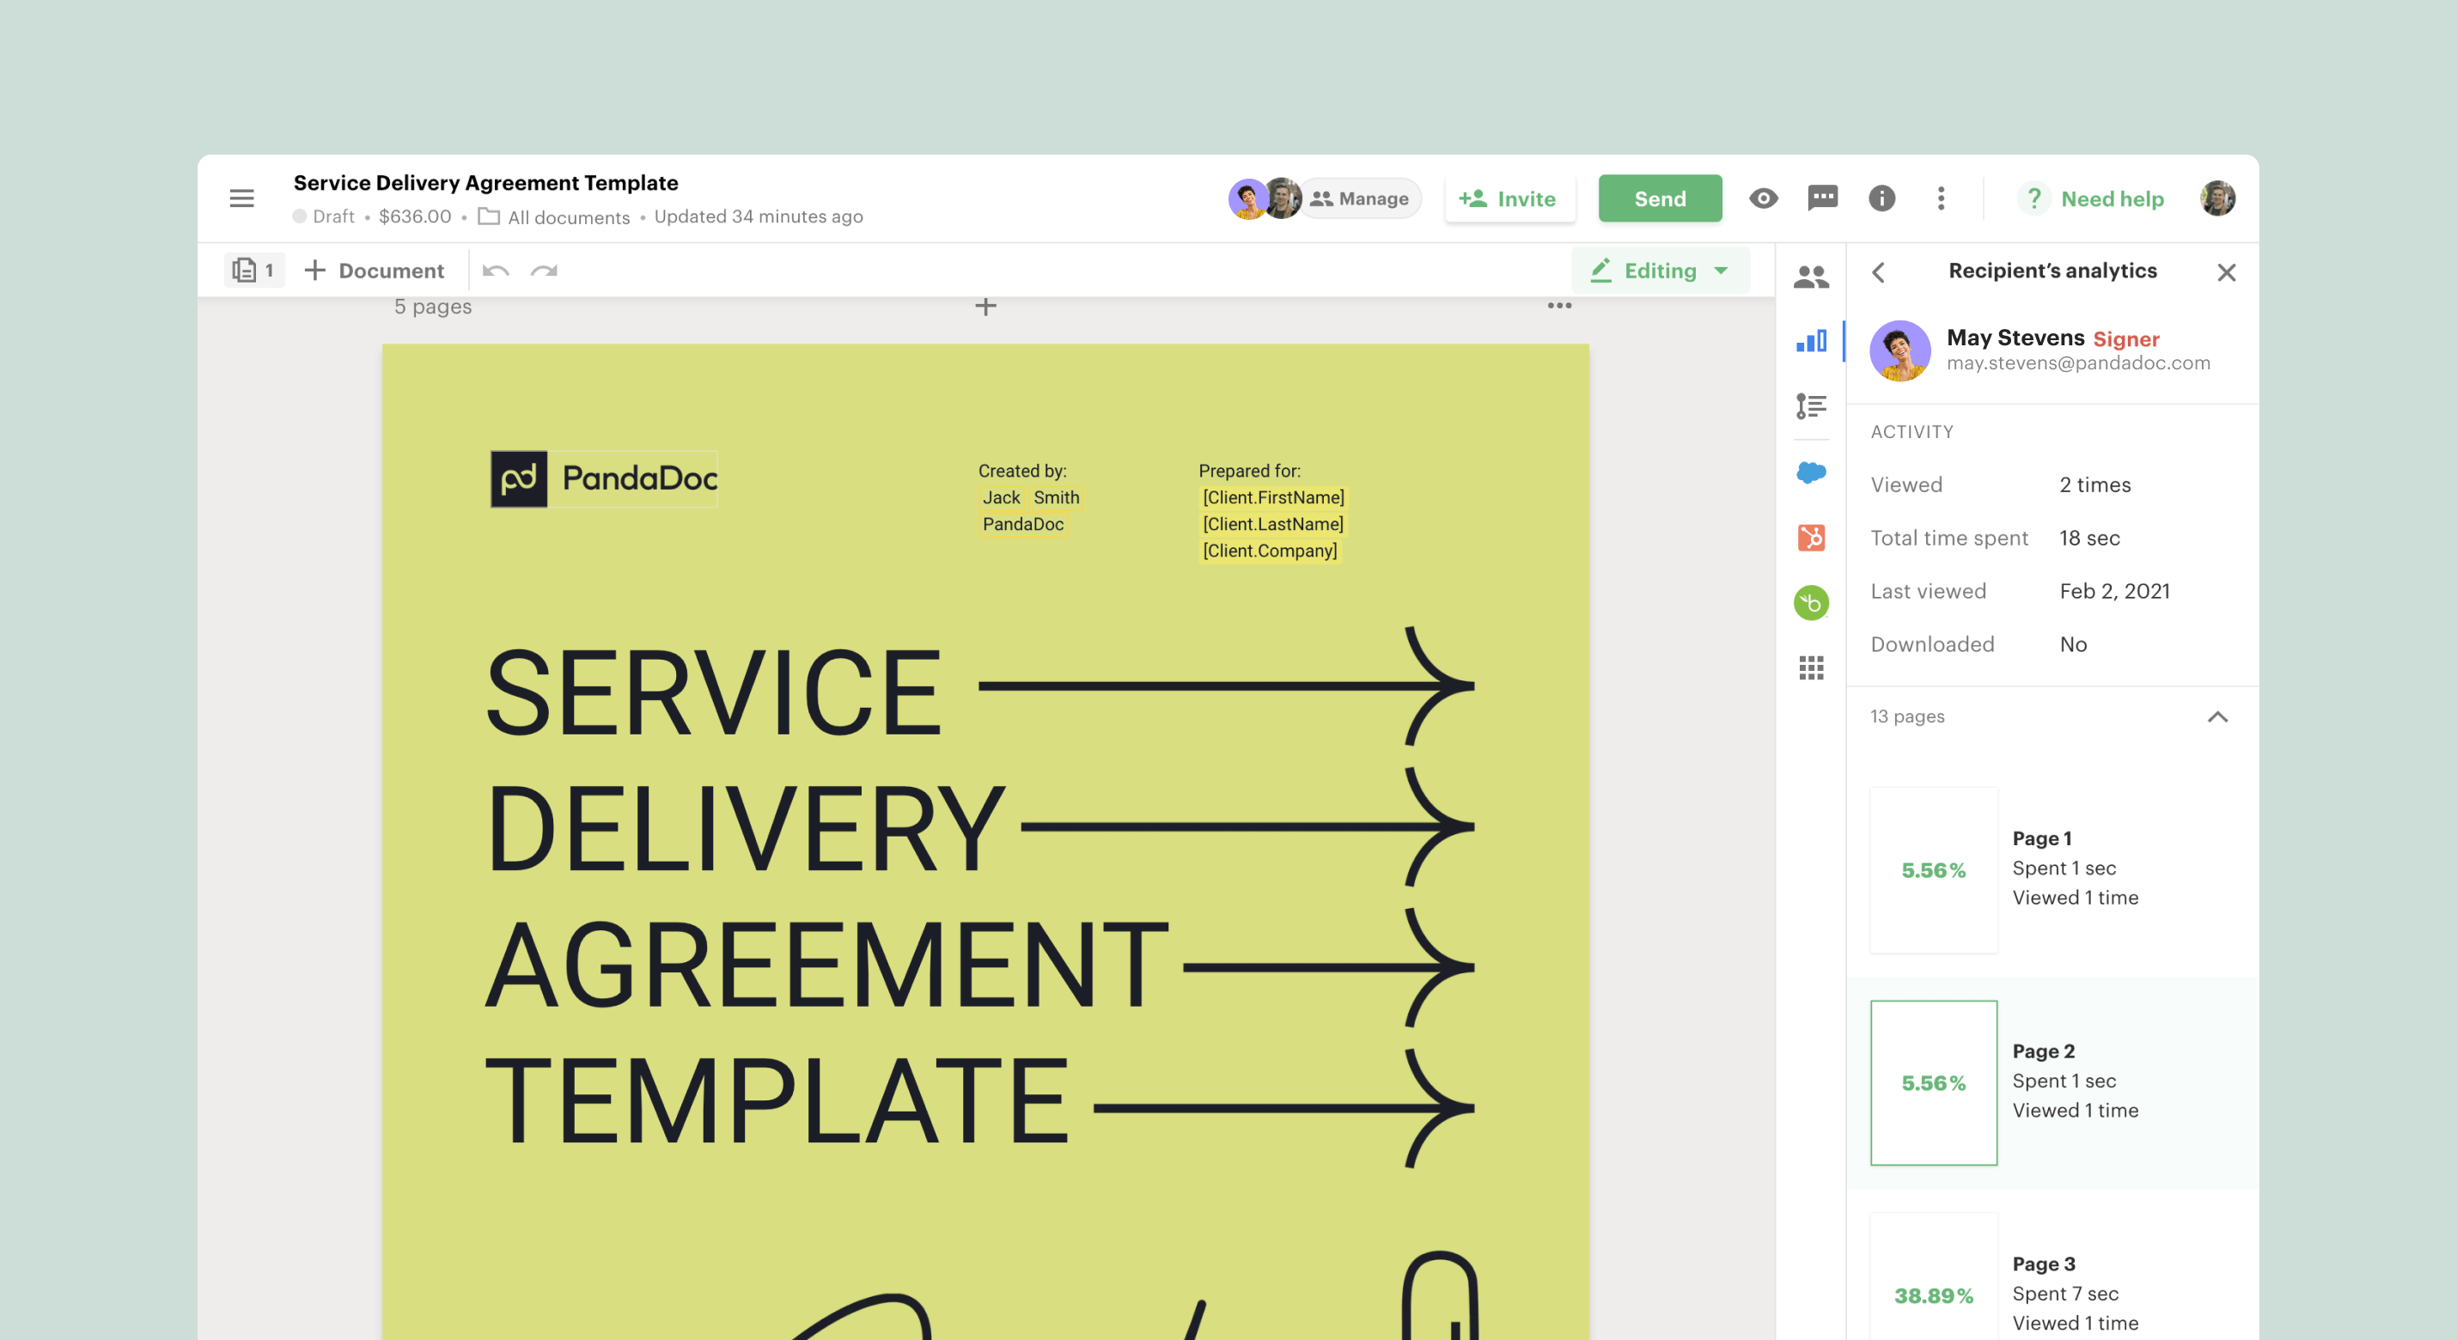Screen dimensions: 2457x1340
Task: Click the green Send button
Action: tap(1659, 198)
